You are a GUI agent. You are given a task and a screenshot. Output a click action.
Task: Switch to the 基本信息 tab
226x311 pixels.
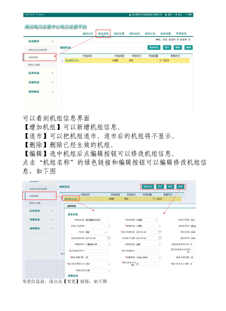coord(103,34)
